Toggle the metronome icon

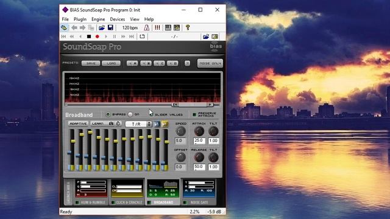pyautogui.click(x=147, y=27)
